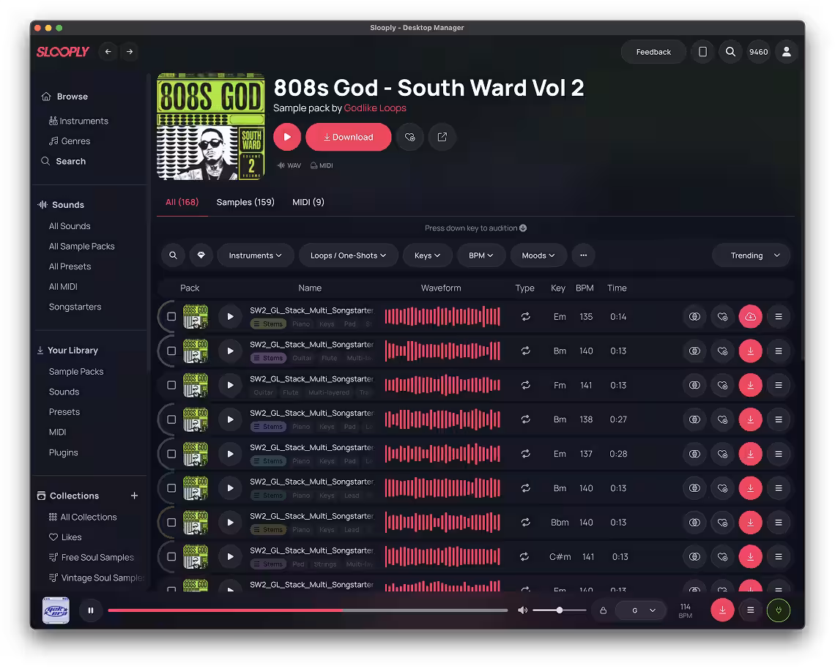Find similar sounds for Bbm 140 sample

(694, 523)
